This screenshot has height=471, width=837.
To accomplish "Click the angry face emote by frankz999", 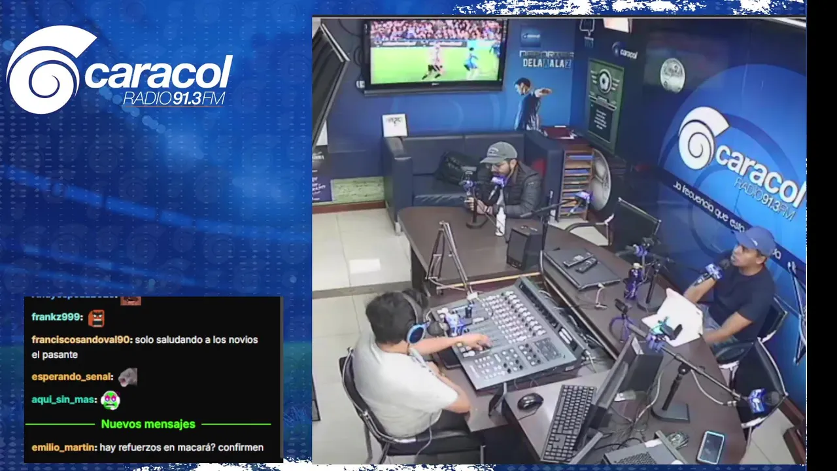I will [x=96, y=318].
